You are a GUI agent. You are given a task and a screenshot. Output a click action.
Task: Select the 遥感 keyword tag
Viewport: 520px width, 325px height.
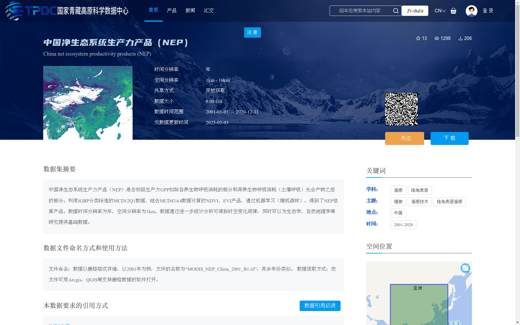click(x=398, y=190)
